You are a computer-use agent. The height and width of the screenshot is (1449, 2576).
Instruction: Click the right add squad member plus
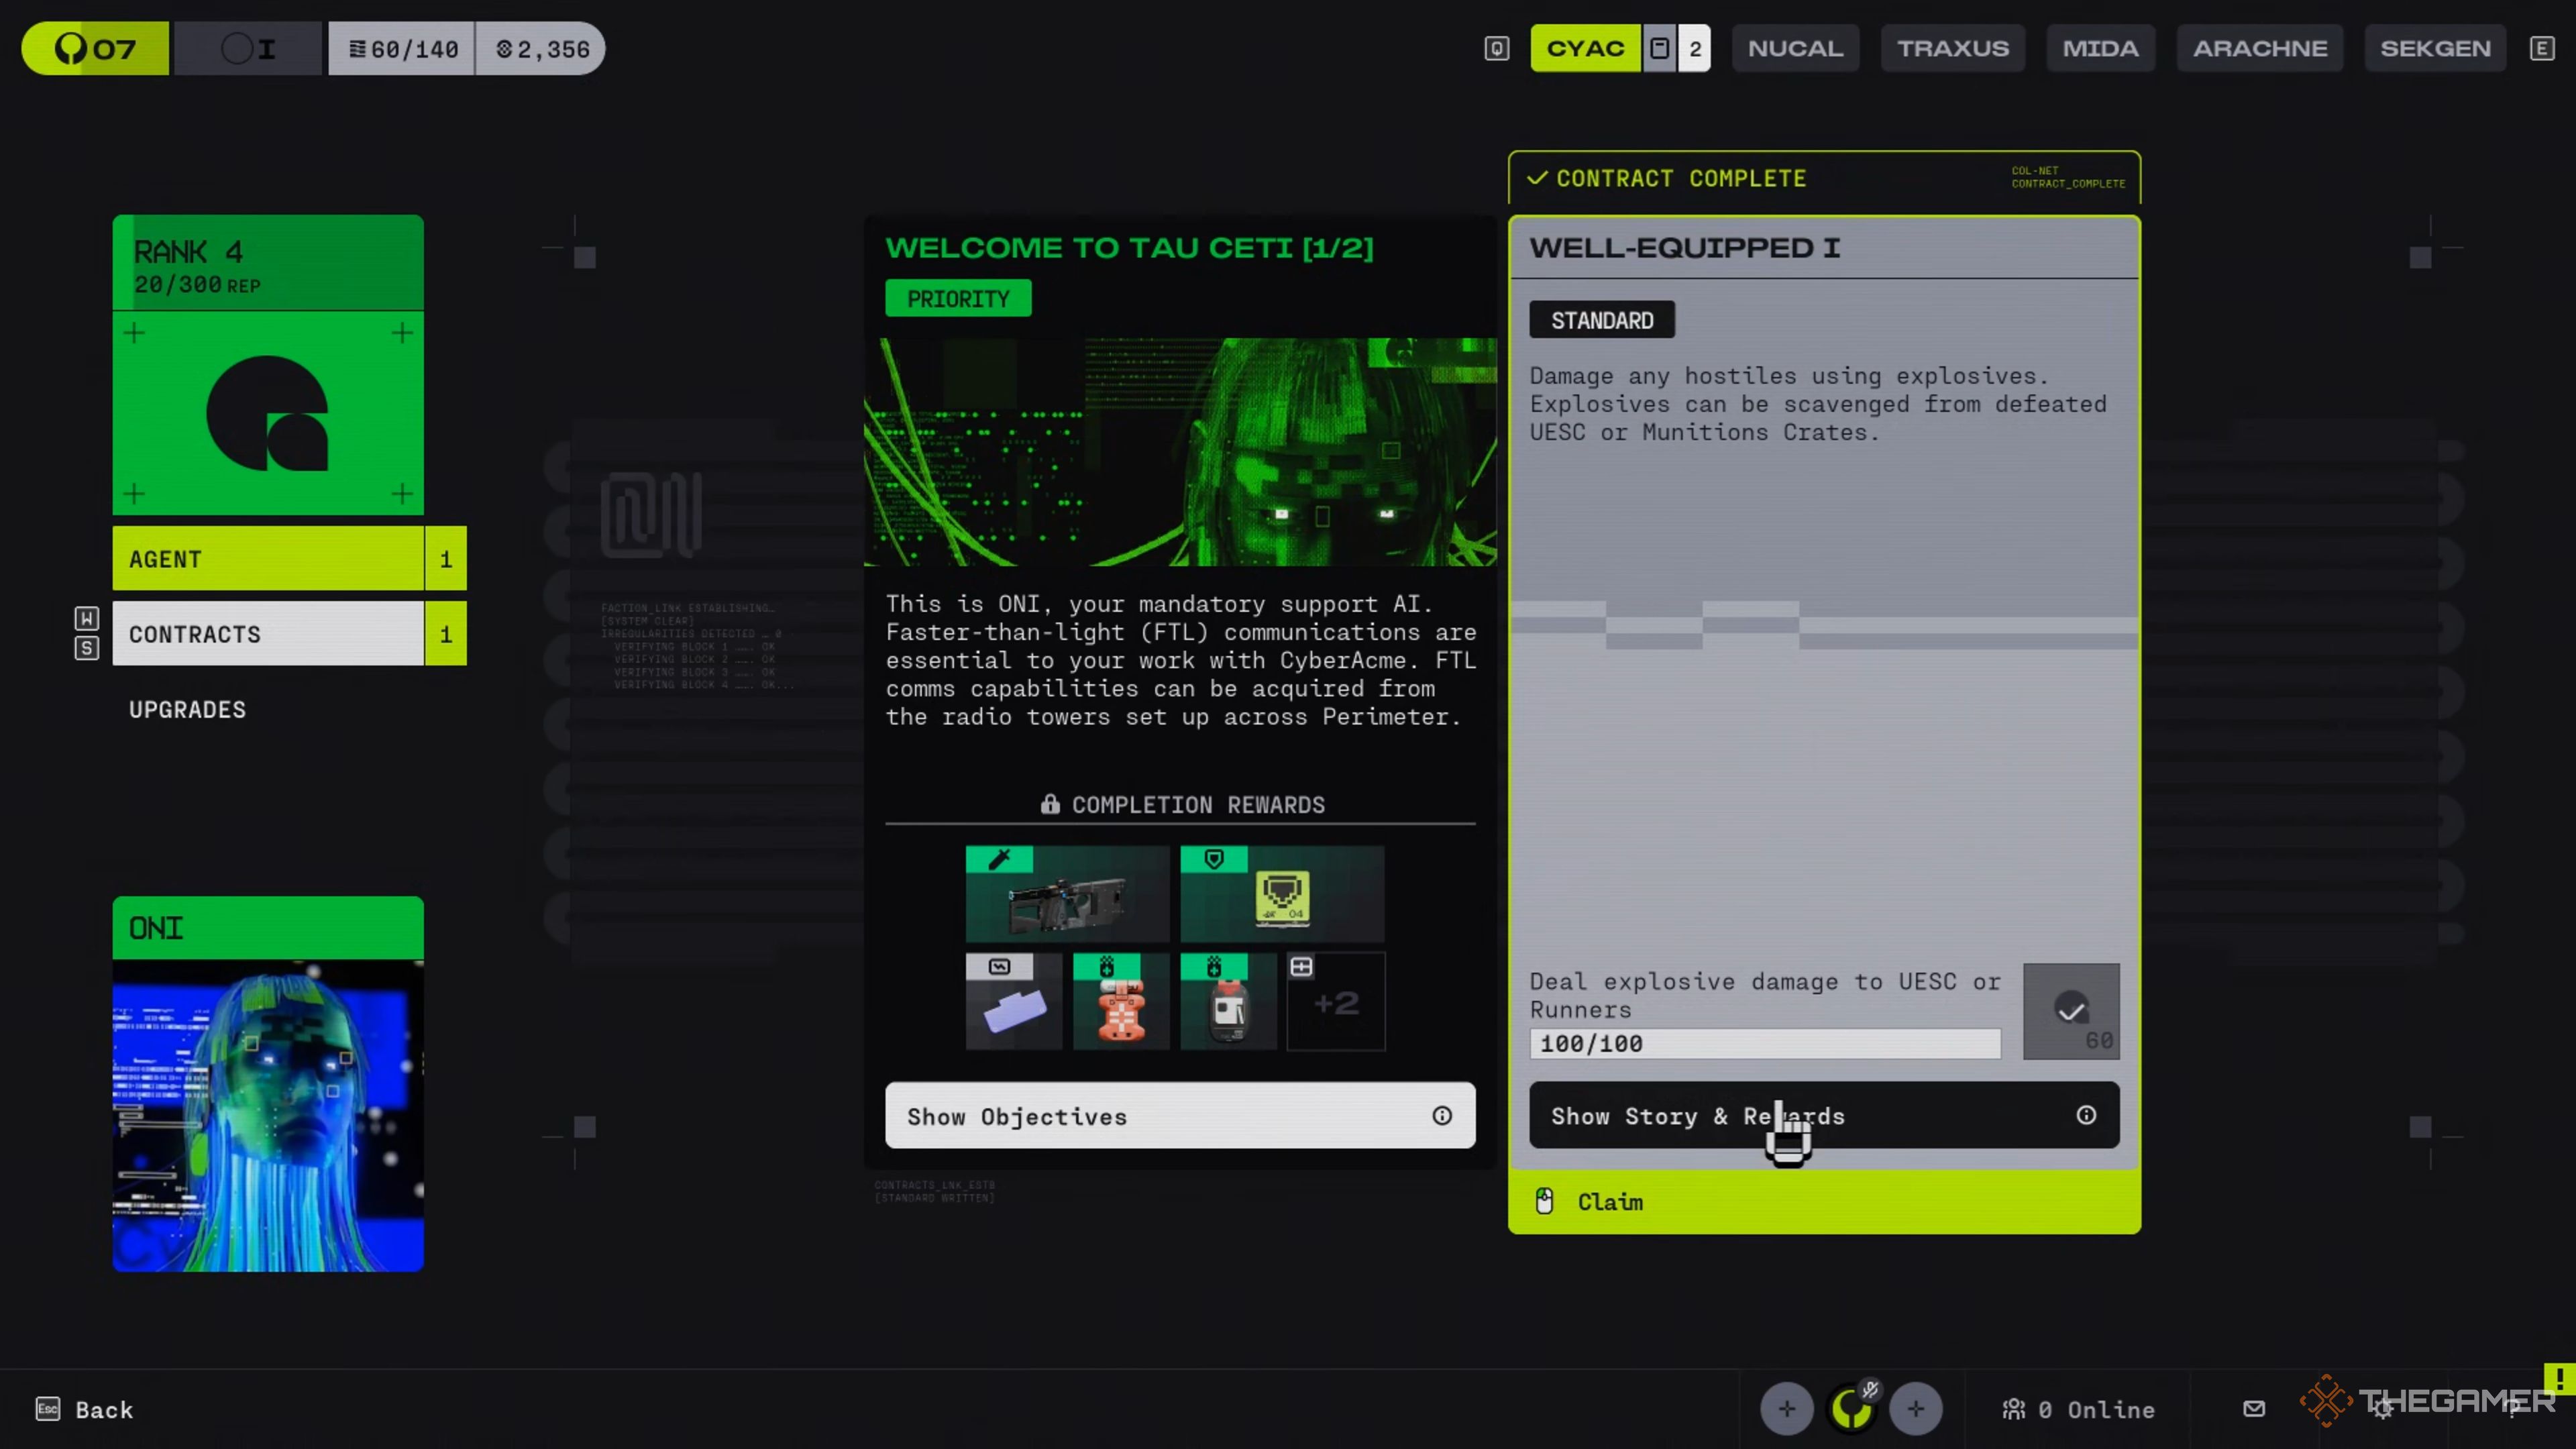[1915, 1409]
